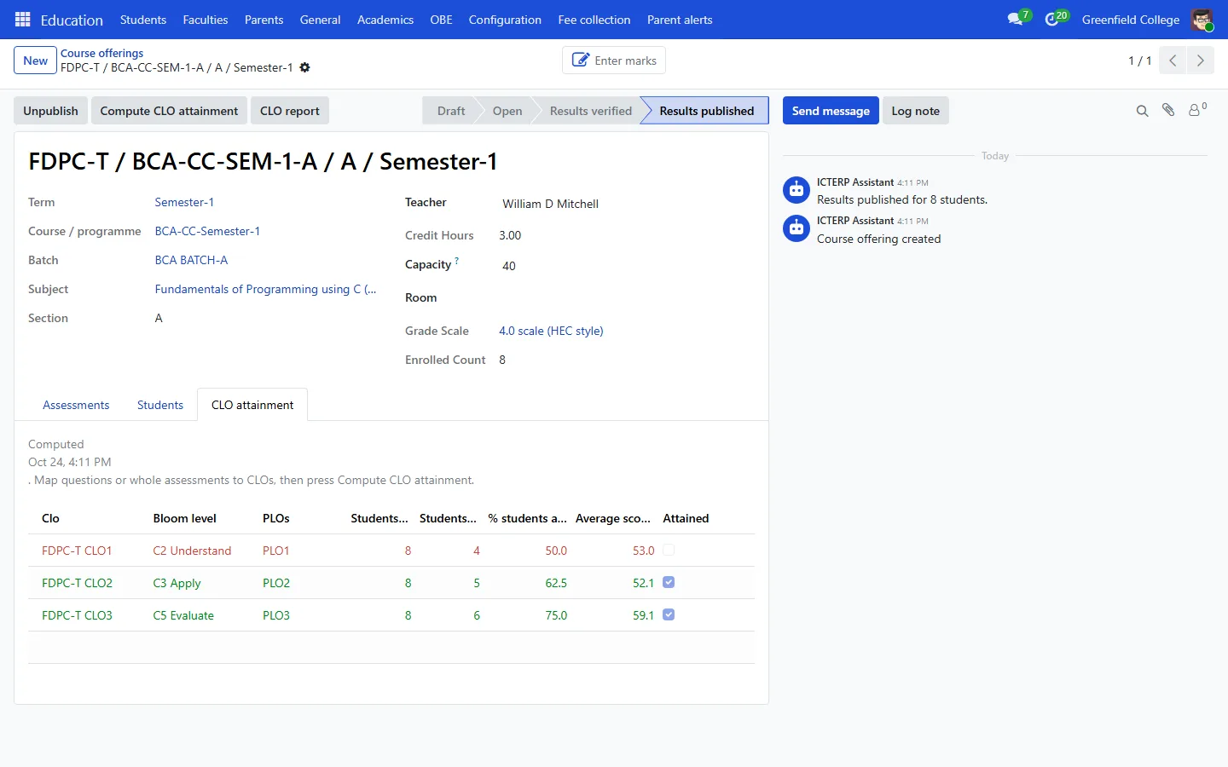Image resolution: width=1228 pixels, height=767 pixels.
Task: Click the Send message button
Action: 831,111
